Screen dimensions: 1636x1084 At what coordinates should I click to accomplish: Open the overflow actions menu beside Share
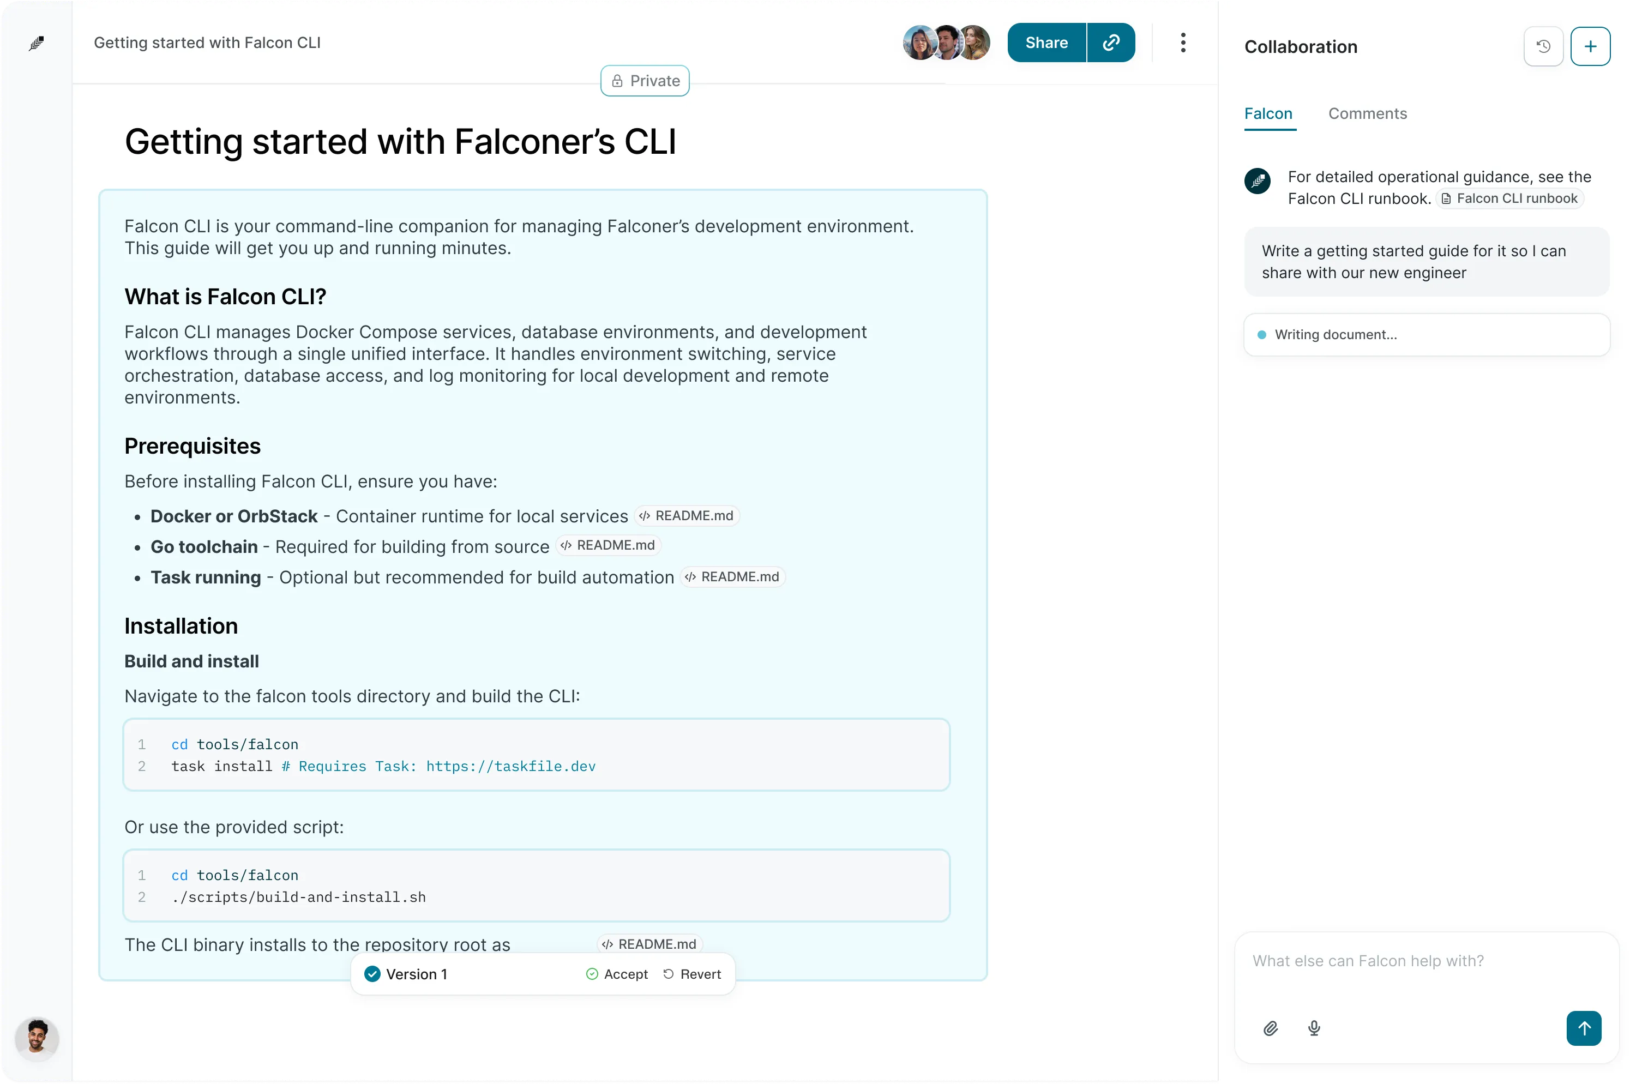pyautogui.click(x=1183, y=43)
